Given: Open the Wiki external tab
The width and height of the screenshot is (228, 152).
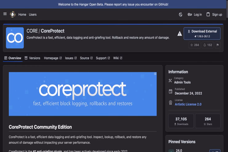Looking at the screenshot, I should point(118,58).
